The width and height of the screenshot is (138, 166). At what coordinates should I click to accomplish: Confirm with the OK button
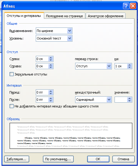tap(98, 159)
